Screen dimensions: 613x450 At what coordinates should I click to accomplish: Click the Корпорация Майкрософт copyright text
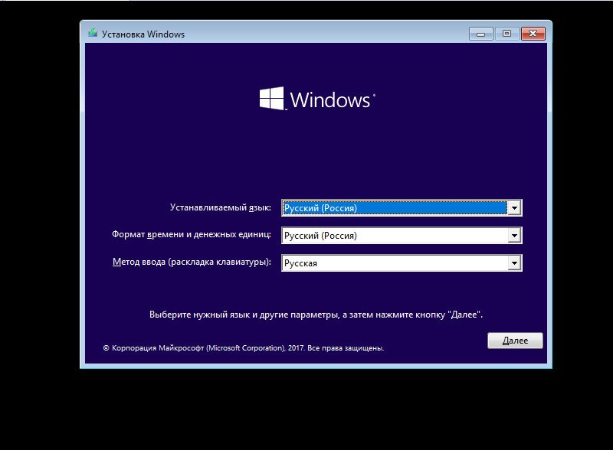click(x=243, y=347)
